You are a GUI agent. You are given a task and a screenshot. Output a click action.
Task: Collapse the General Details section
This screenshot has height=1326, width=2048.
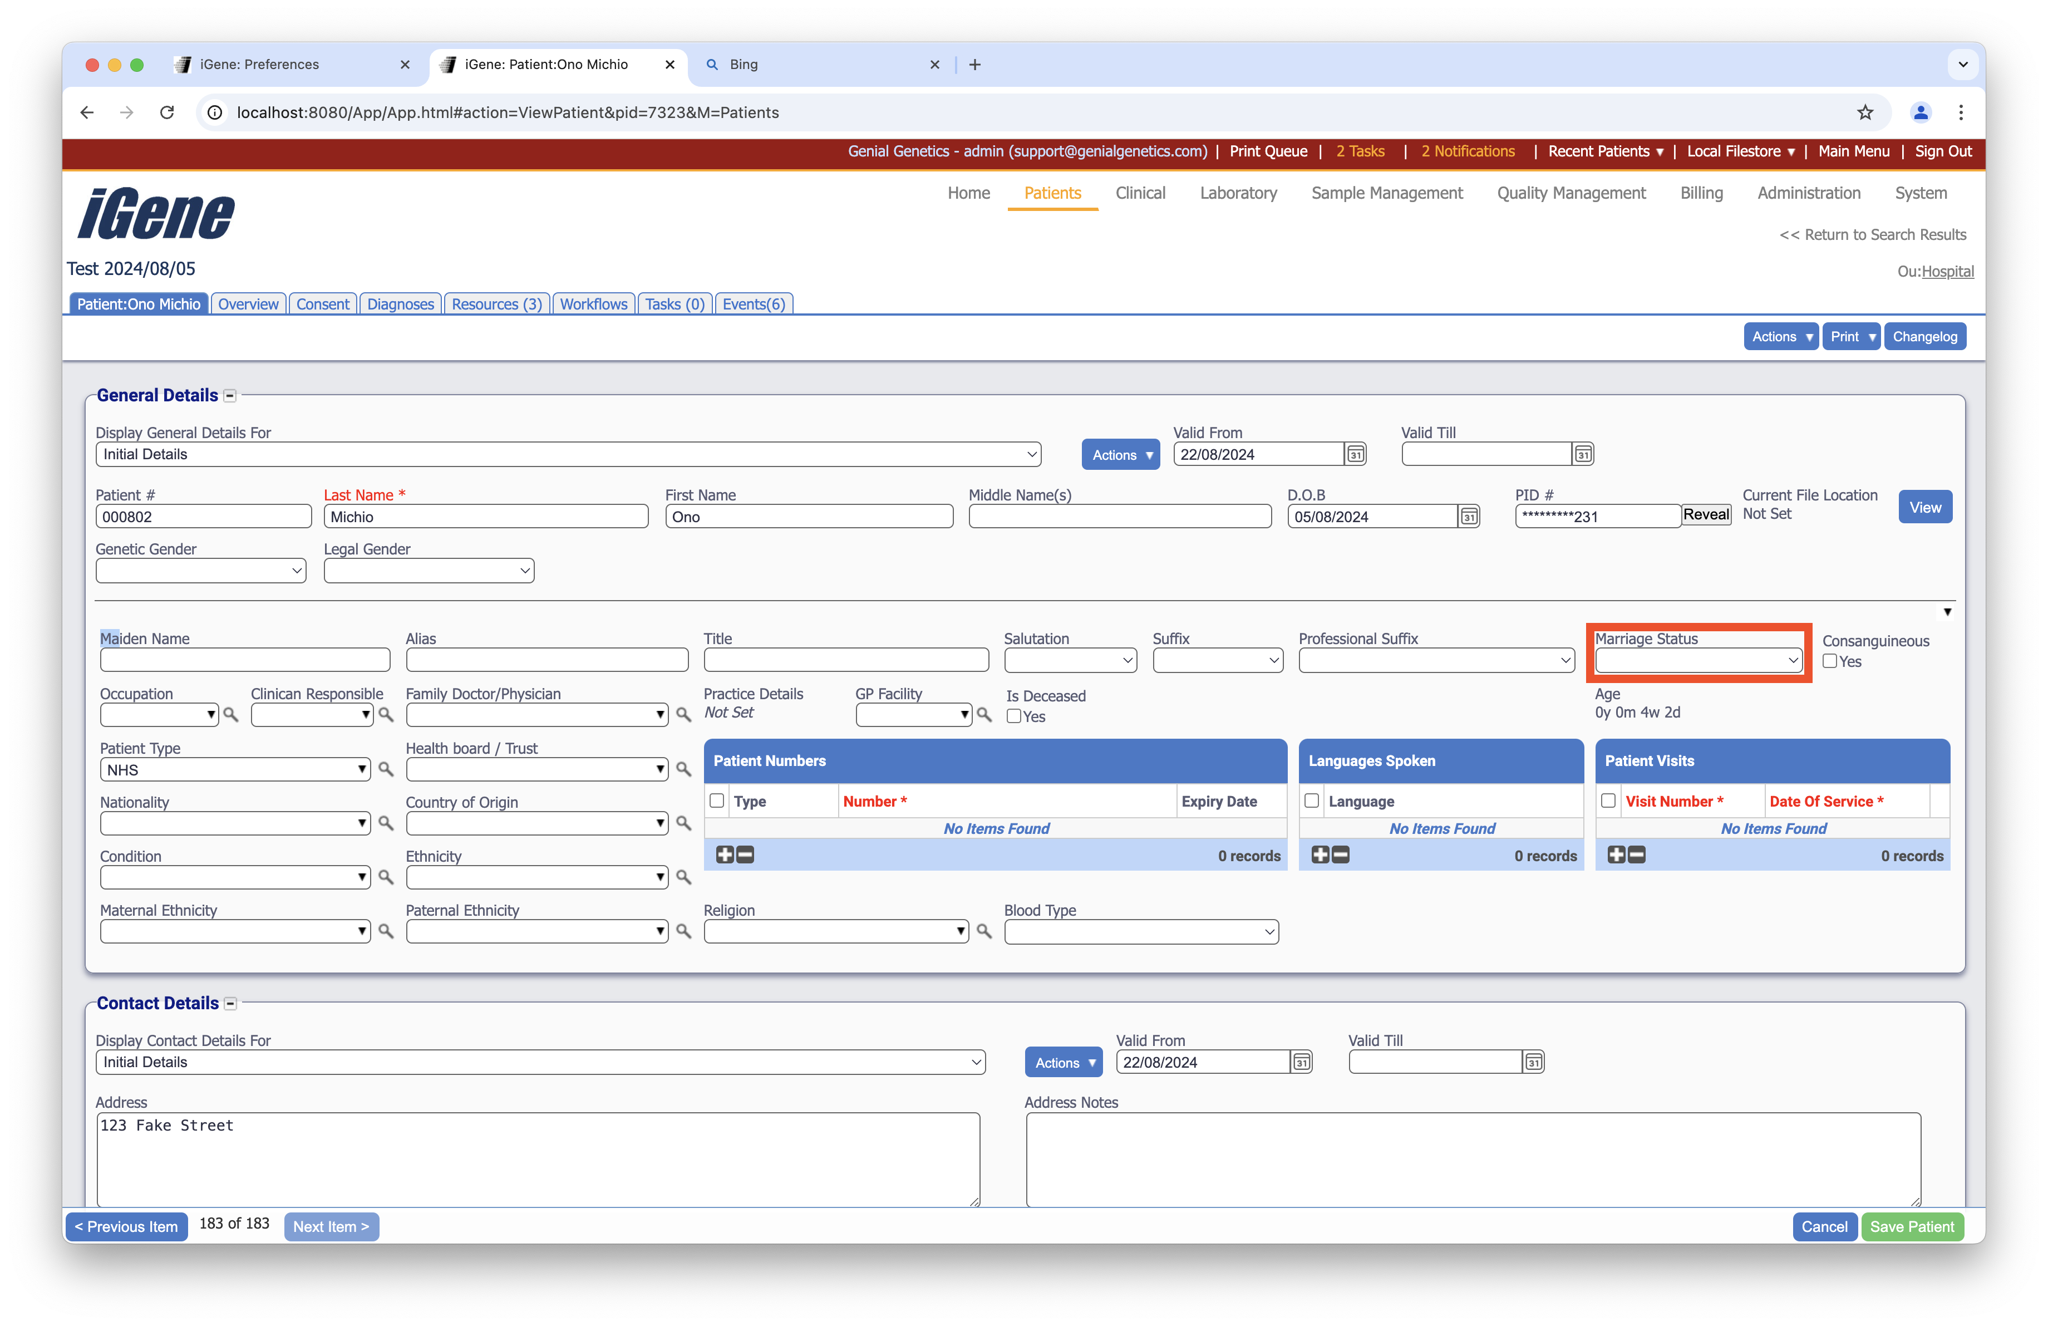[x=230, y=396]
